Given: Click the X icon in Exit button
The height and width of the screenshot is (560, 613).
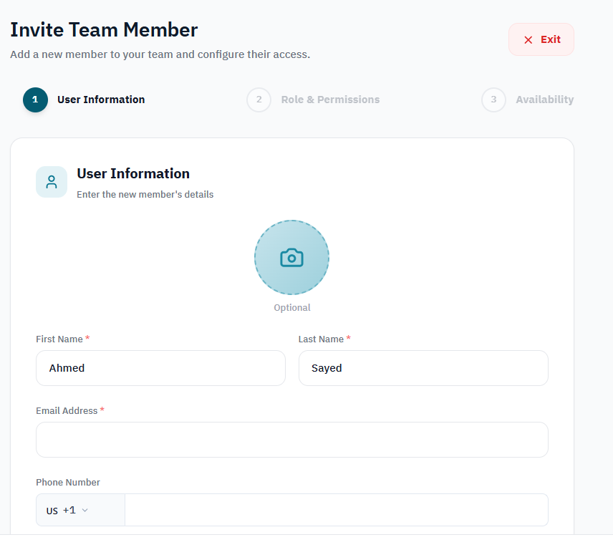Looking at the screenshot, I should [528, 40].
